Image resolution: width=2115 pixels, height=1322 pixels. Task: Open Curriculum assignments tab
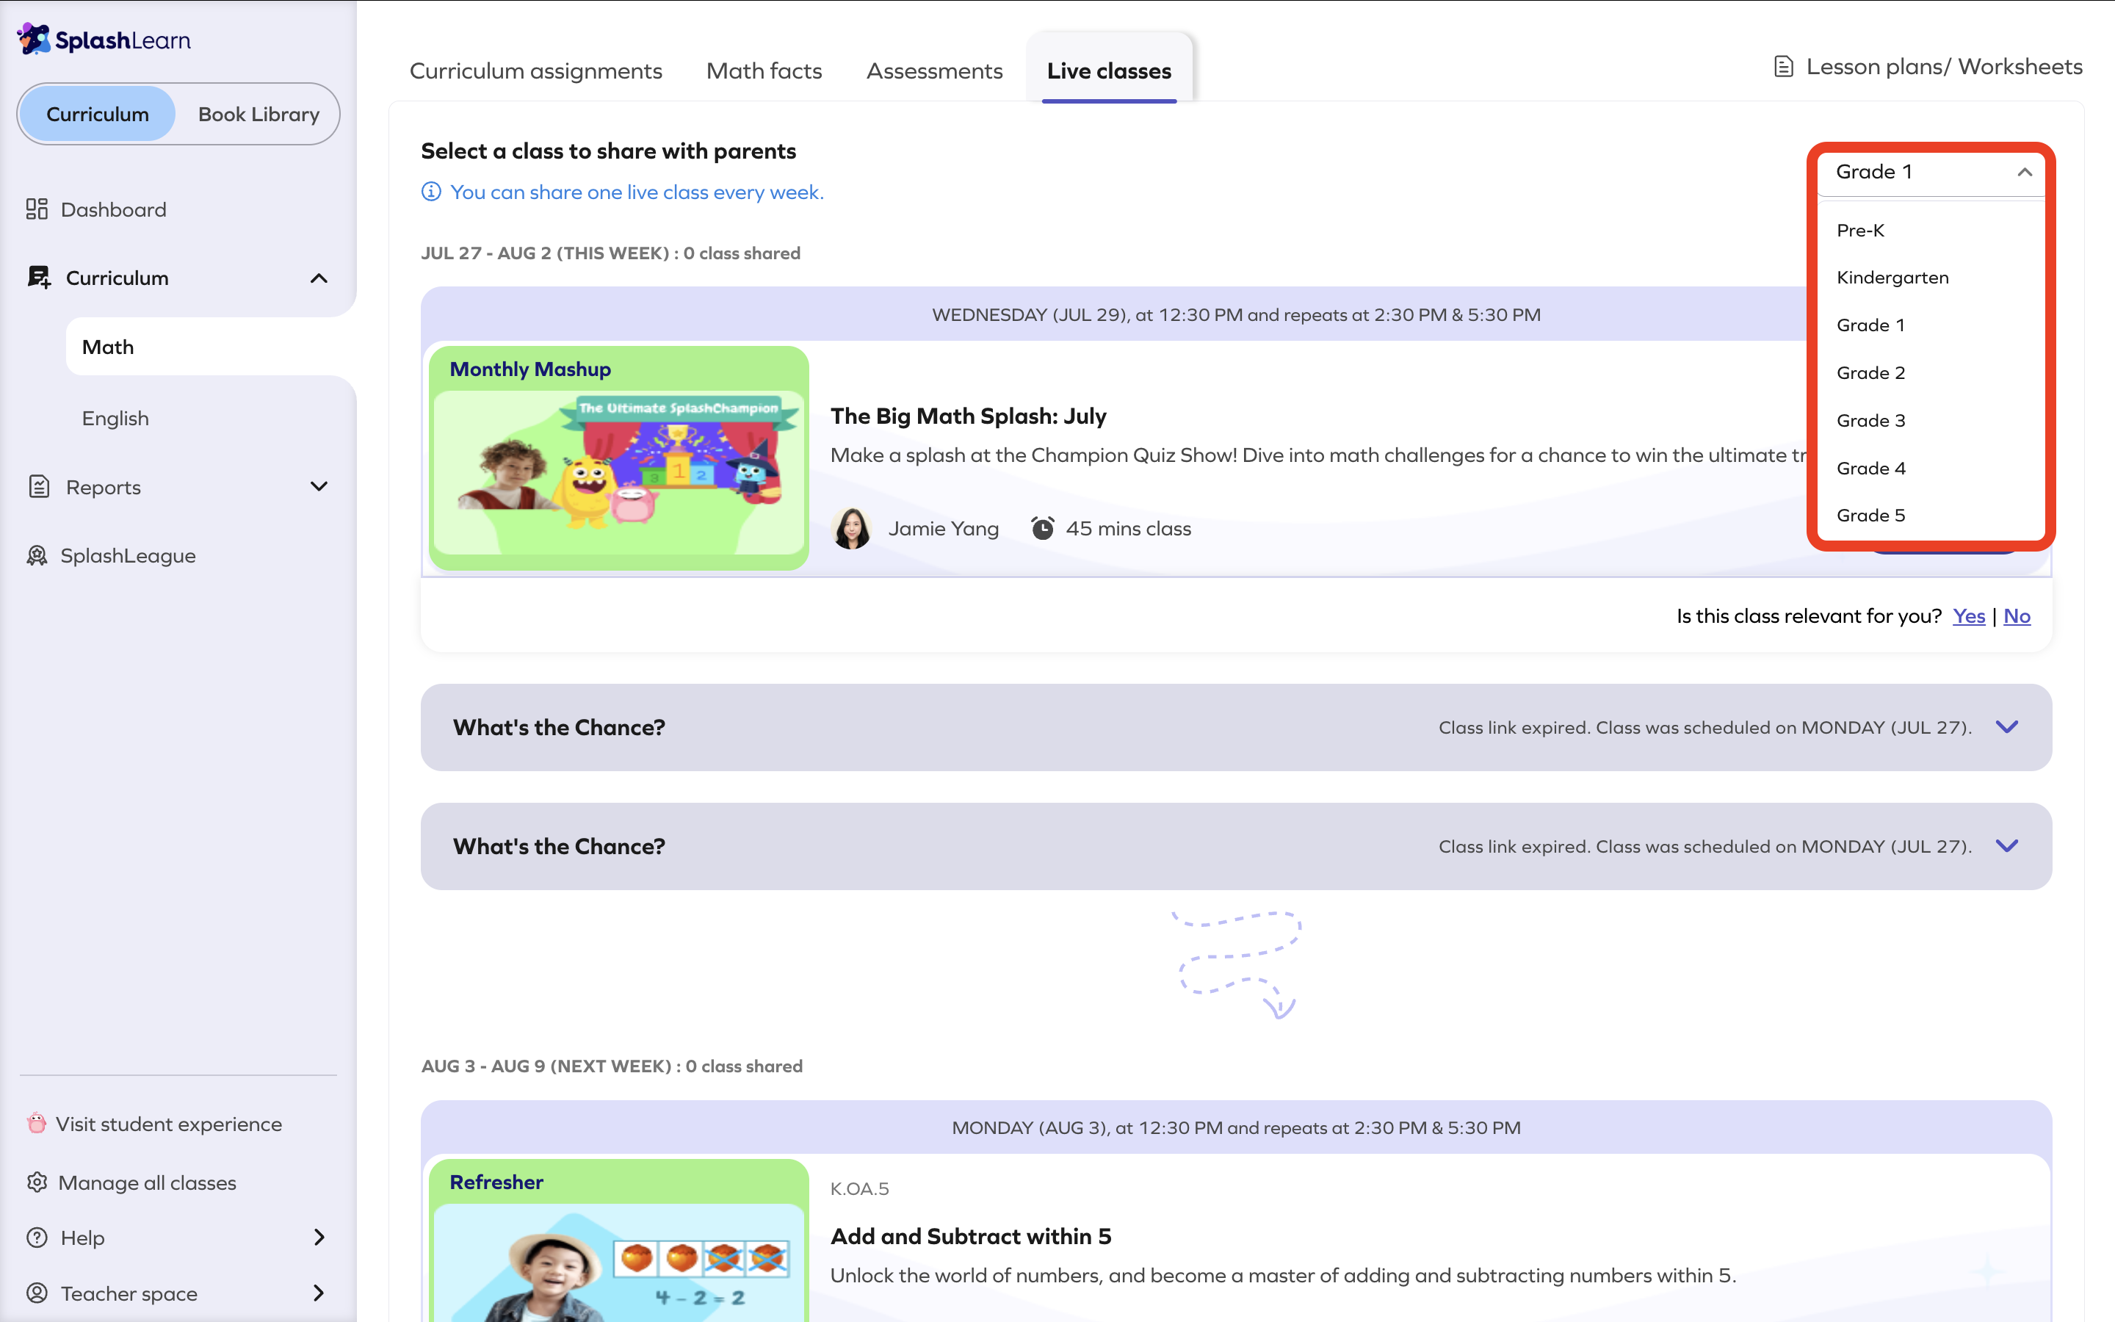[536, 71]
